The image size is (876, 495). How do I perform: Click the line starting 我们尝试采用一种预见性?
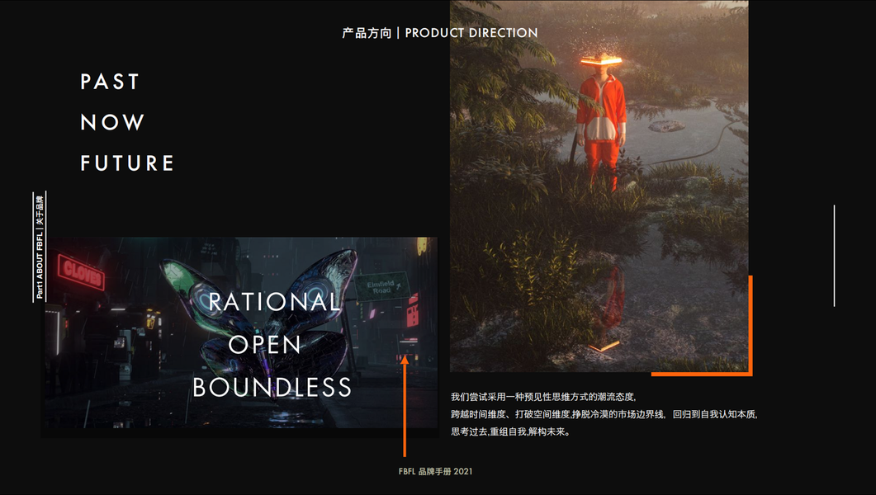coord(543,397)
